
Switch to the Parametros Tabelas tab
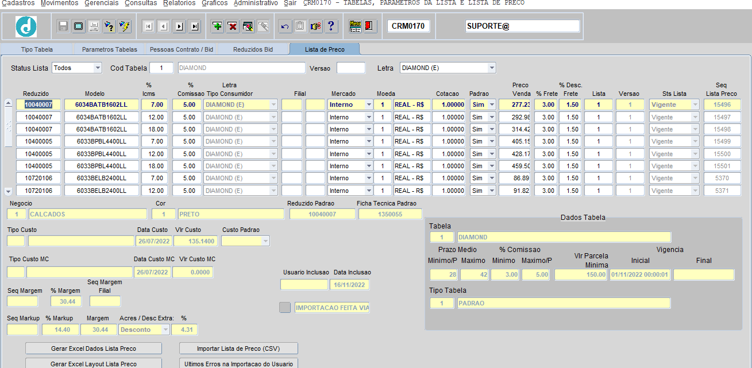click(x=109, y=49)
